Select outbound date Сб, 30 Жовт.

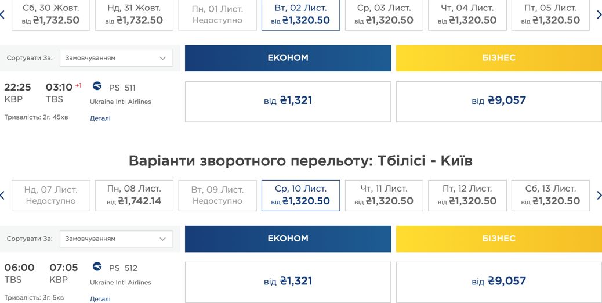click(x=50, y=15)
